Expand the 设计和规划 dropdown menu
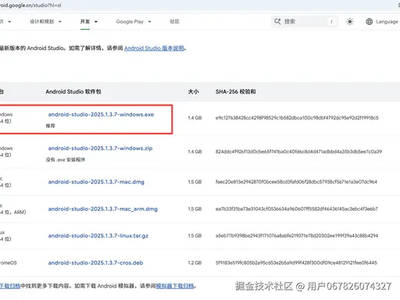The height and width of the screenshot is (300, 400). point(60,22)
